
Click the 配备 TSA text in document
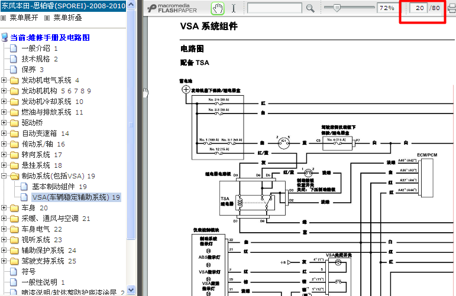point(195,63)
